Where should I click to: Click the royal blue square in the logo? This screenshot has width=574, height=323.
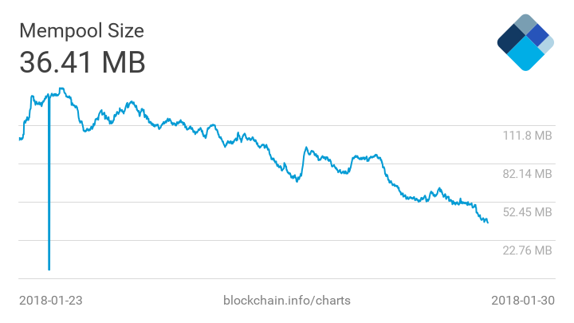point(538,36)
